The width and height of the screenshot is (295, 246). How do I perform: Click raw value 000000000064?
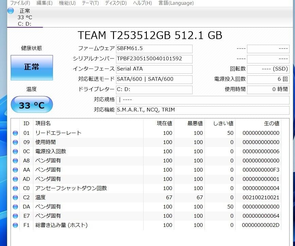click(261, 216)
